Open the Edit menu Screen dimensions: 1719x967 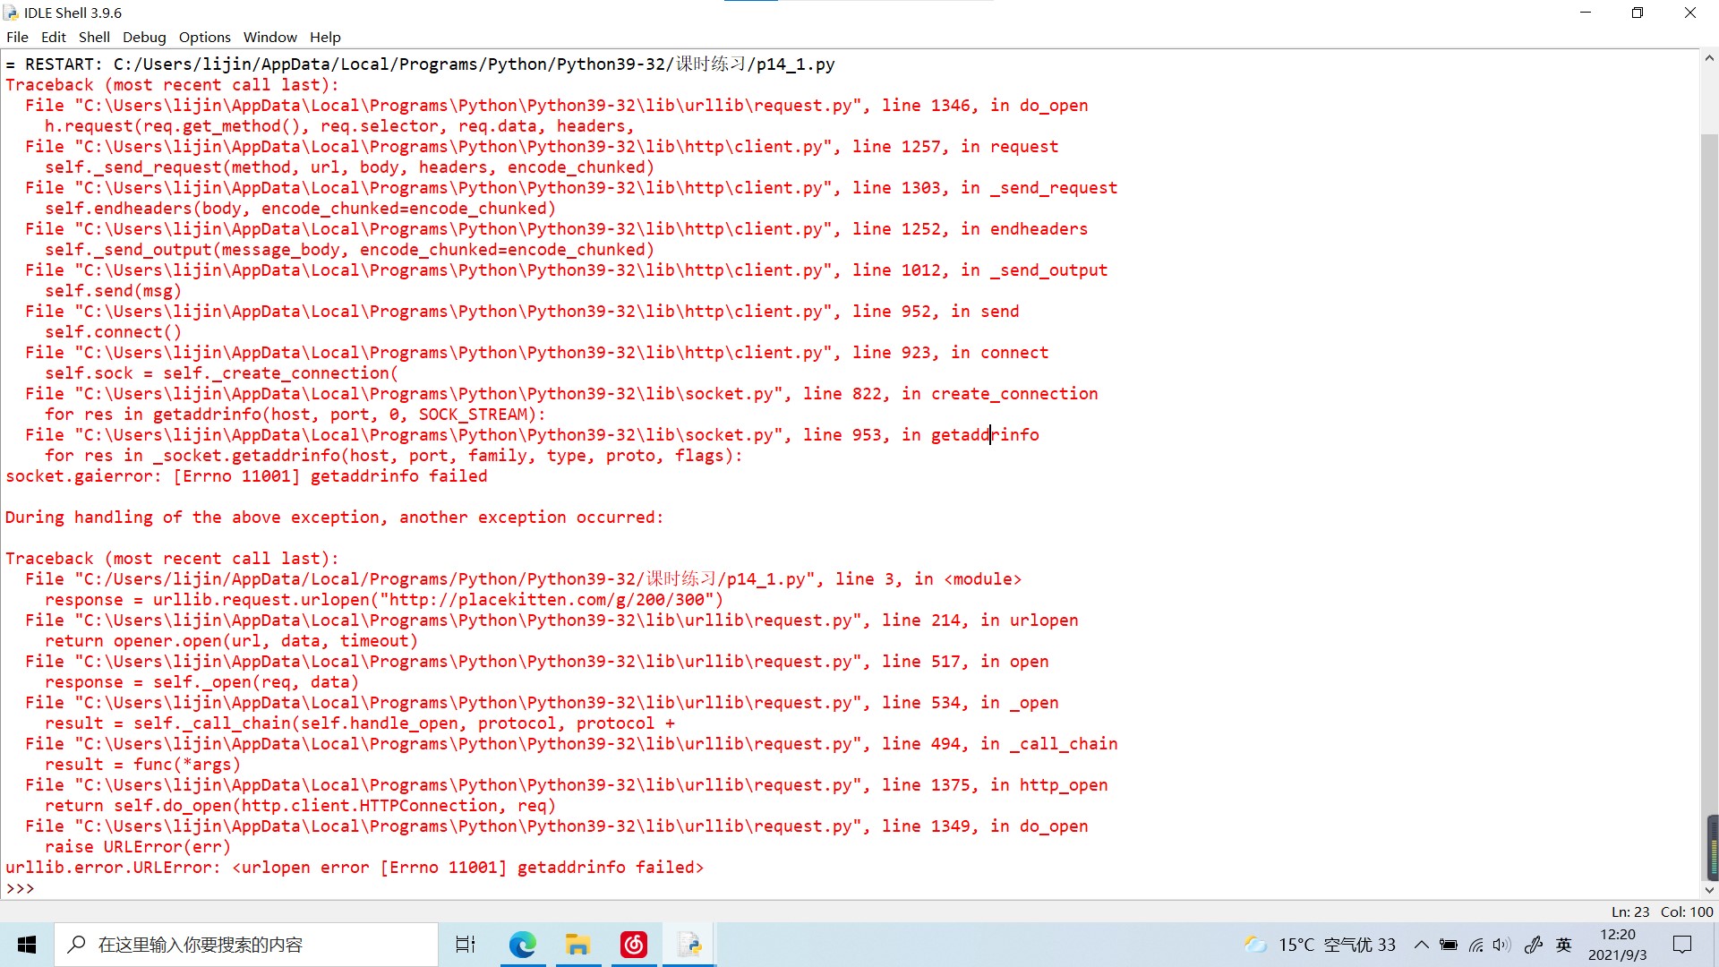[54, 37]
